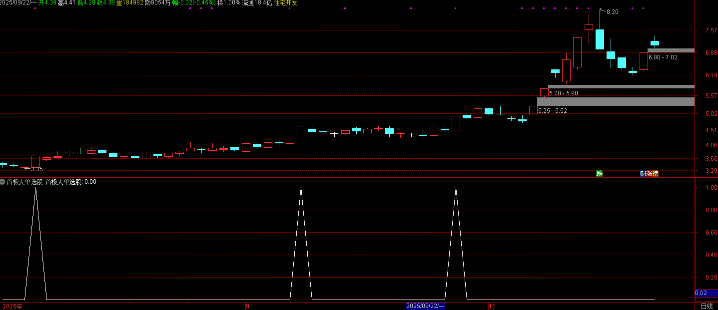The height and width of the screenshot is (310, 718).
Task: Click the 7.57 price axis label
Action: pyautogui.click(x=711, y=30)
